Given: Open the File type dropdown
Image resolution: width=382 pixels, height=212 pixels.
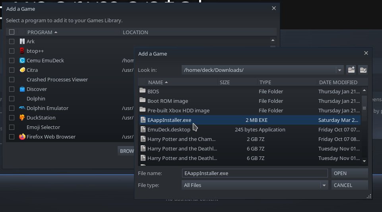Looking at the screenshot, I should pos(324,185).
